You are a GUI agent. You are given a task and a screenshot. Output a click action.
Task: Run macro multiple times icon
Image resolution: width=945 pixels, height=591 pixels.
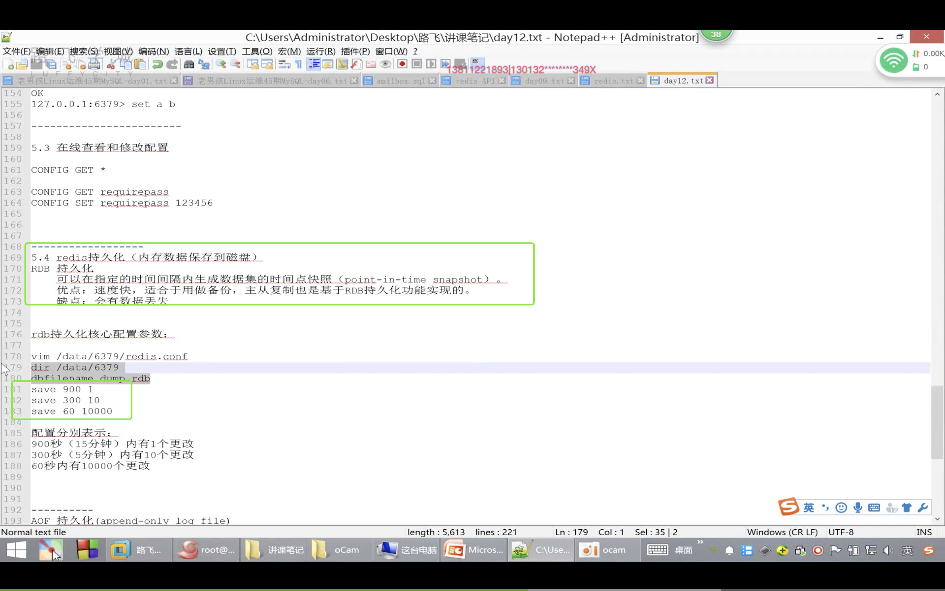pos(445,64)
